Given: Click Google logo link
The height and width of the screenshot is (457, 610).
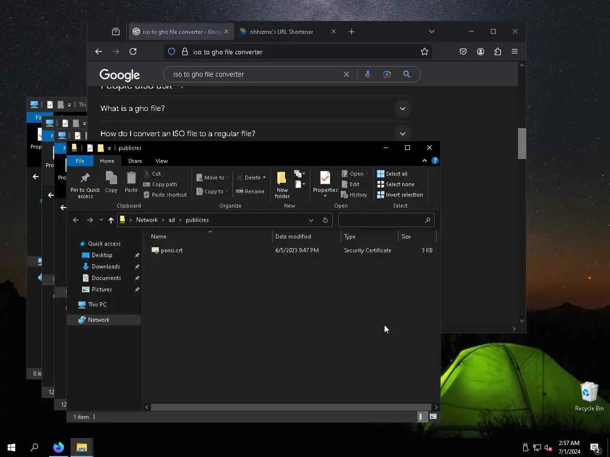Looking at the screenshot, I should pyautogui.click(x=120, y=75).
